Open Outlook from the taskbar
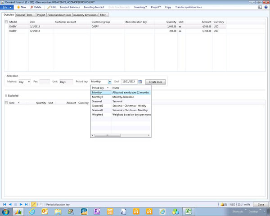Image resolution: width=270 pixels, height=216 pixels. (x=45, y=211)
